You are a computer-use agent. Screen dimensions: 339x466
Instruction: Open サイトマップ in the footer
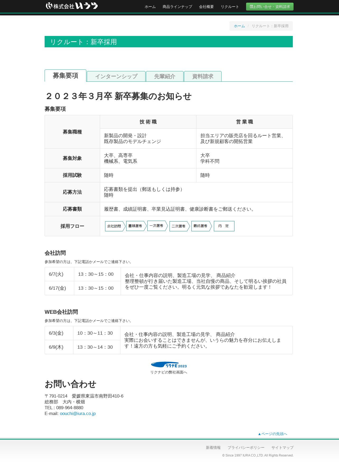point(282,447)
